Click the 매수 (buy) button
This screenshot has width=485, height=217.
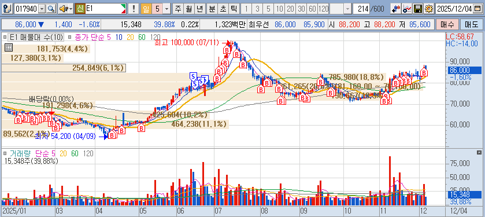tap(447, 24)
